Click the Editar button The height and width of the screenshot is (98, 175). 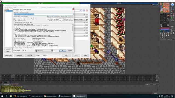(x=8, y=51)
